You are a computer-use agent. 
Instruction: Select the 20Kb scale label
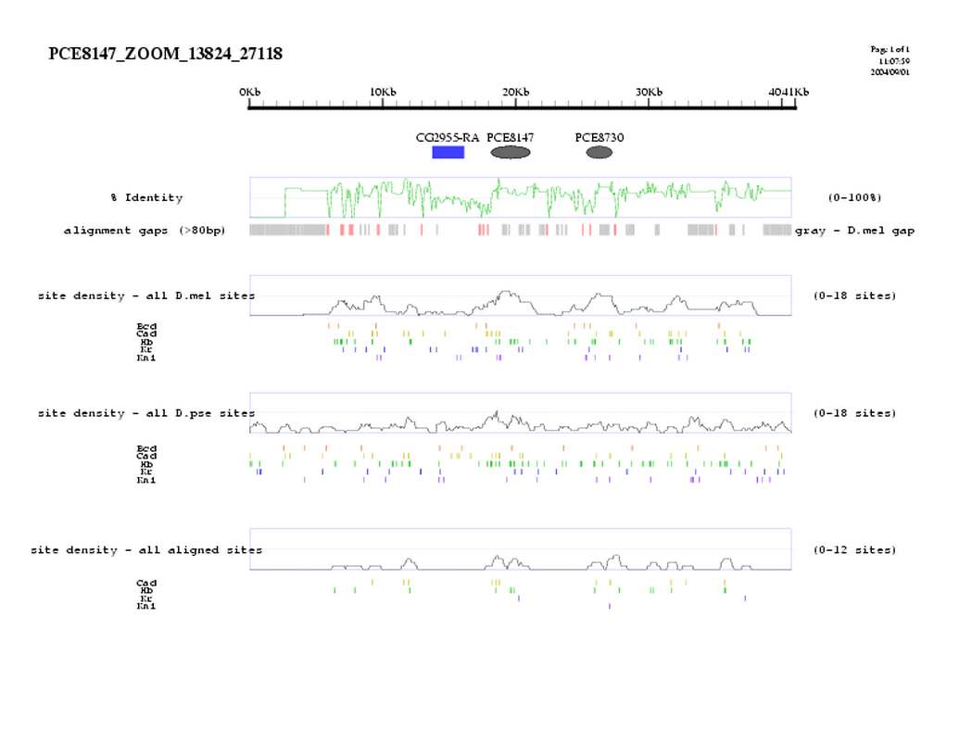point(515,92)
